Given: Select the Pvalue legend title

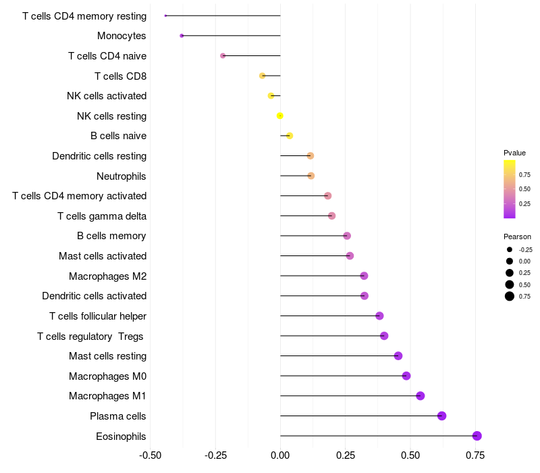Looking at the screenshot, I should pyautogui.click(x=514, y=153).
